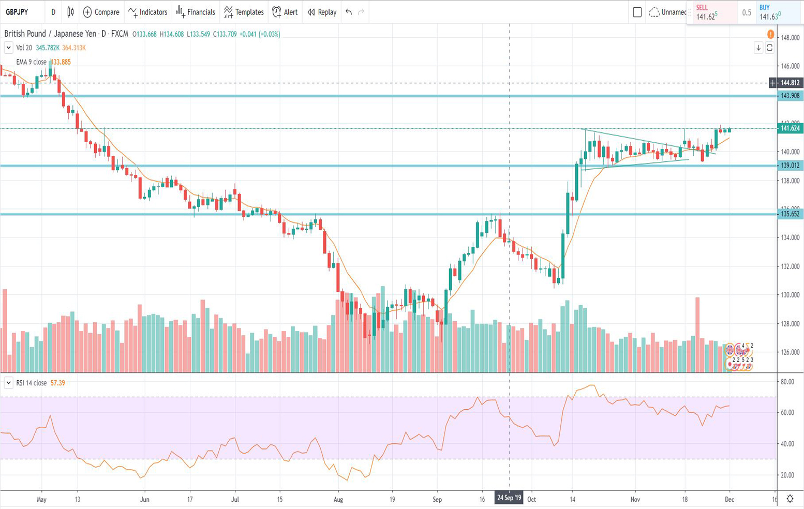Image resolution: width=804 pixels, height=509 pixels.
Task: Create a new Alert
Action: pyautogui.click(x=285, y=12)
